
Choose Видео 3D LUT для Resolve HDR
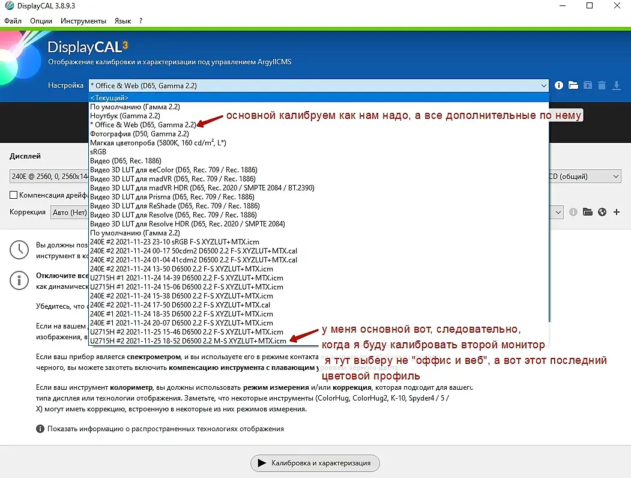(319, 224)
